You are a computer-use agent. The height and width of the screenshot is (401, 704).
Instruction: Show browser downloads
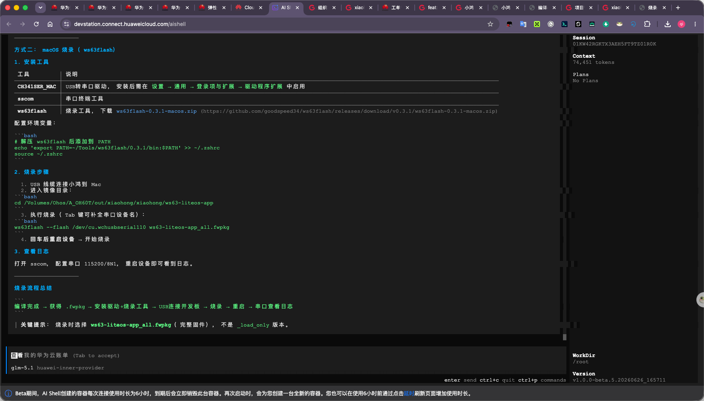[x=668, y=24]
